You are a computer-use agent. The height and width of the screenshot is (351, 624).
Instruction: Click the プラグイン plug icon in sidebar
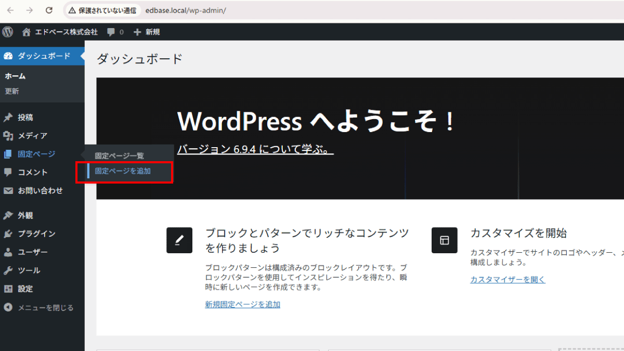pyautogui.click(x=8, y=234)
